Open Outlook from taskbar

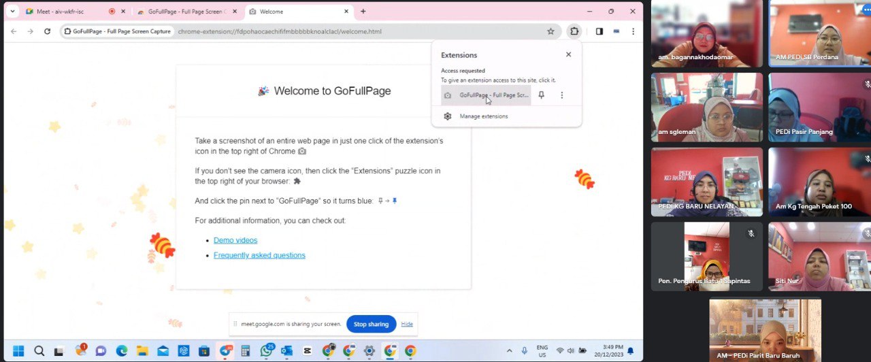286,351
